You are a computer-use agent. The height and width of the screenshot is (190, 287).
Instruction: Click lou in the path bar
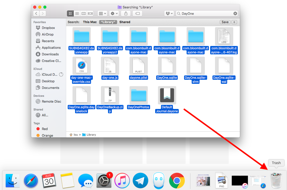pos(74,135)
